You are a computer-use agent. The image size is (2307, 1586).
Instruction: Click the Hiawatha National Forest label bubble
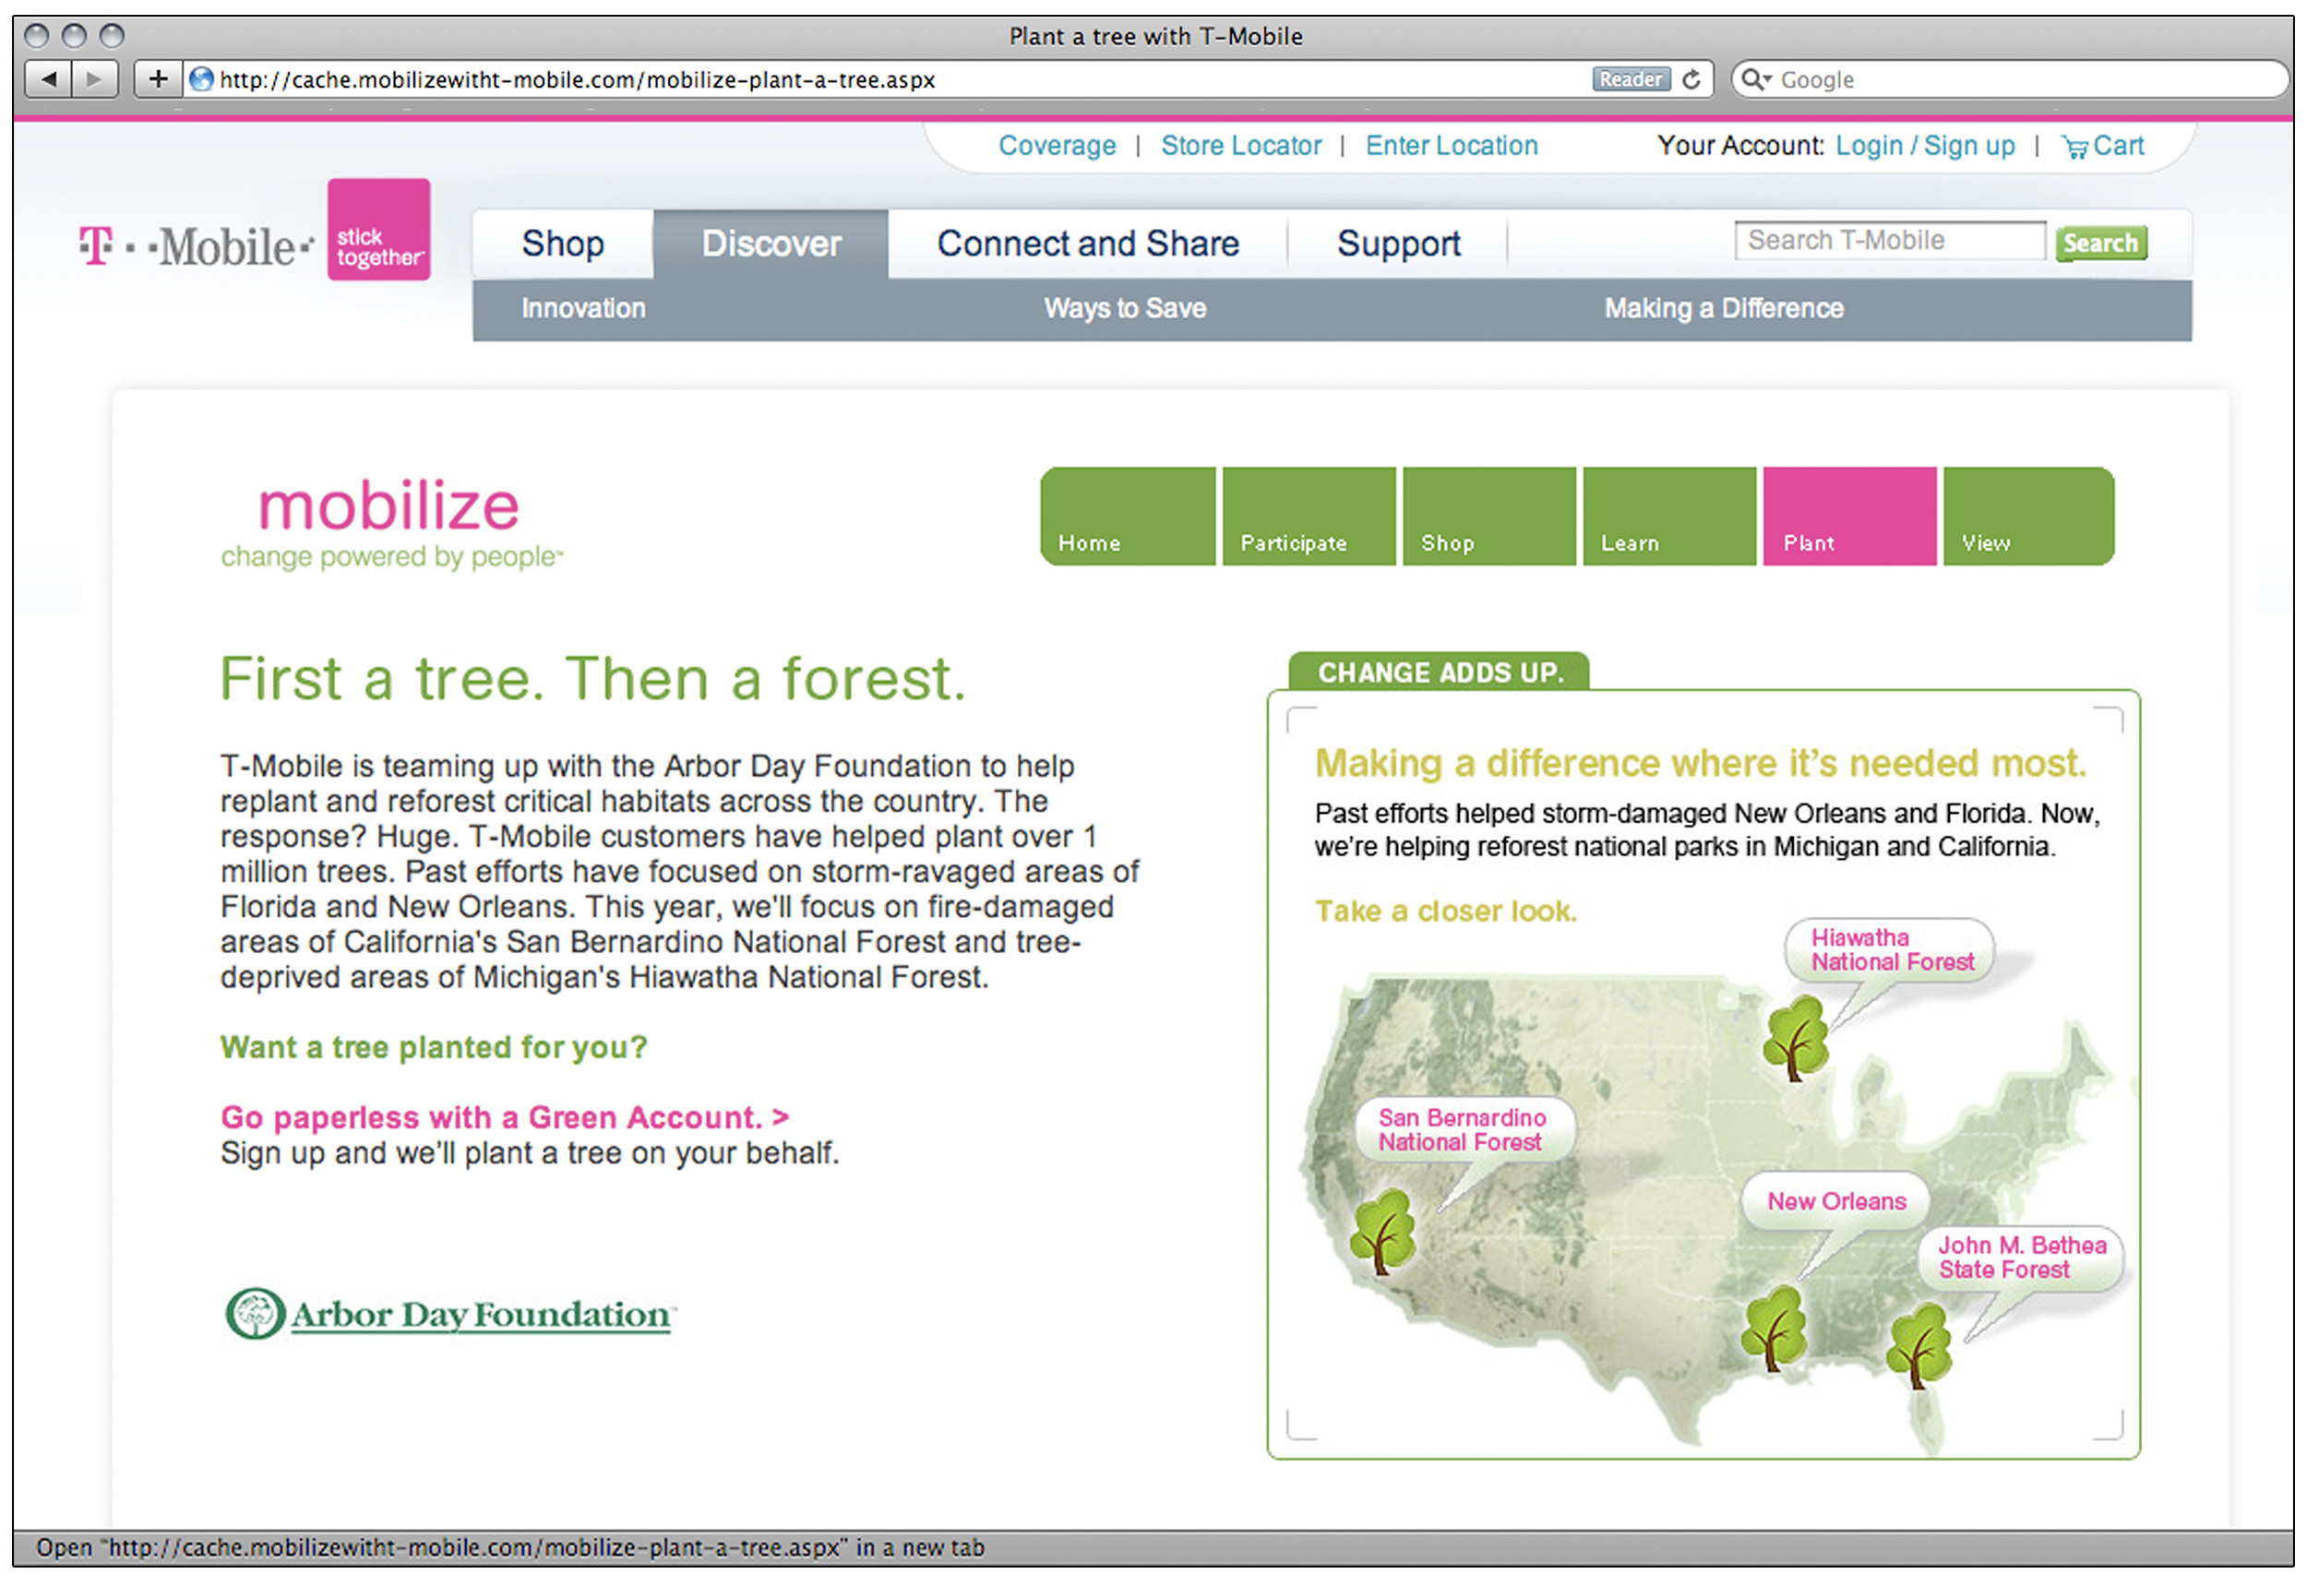click(x=1891, y=950)
